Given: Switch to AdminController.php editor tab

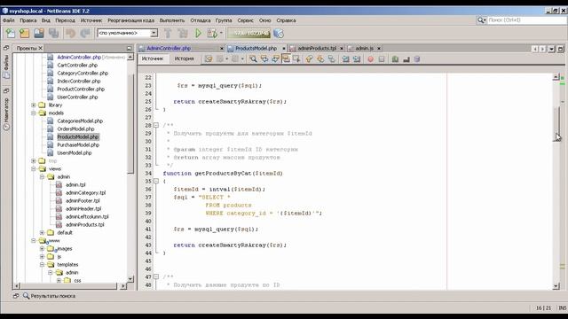Looking at the screenshot, I should pyautogui.click(x=169, y=48).
